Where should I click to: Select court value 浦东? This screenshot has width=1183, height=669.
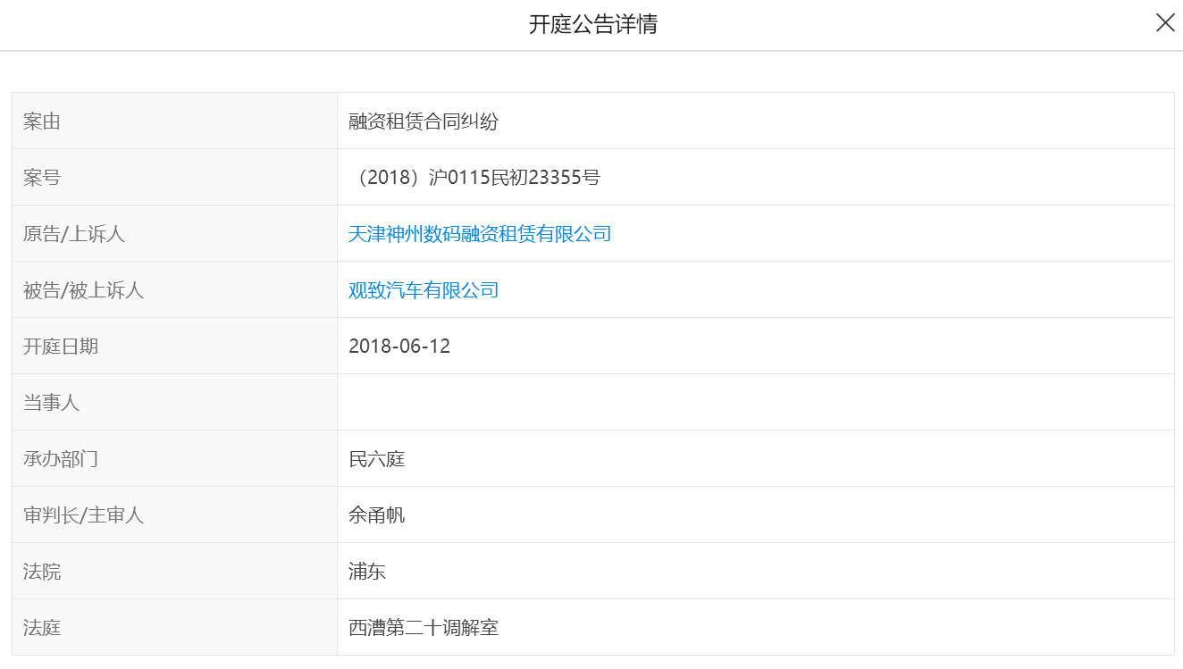pos(367,572)
